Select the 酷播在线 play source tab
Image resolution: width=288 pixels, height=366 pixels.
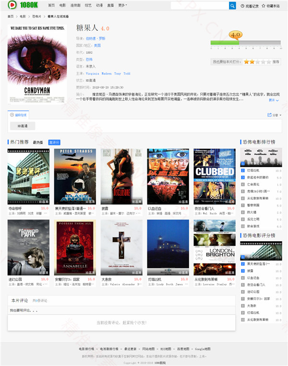[18, 115]
